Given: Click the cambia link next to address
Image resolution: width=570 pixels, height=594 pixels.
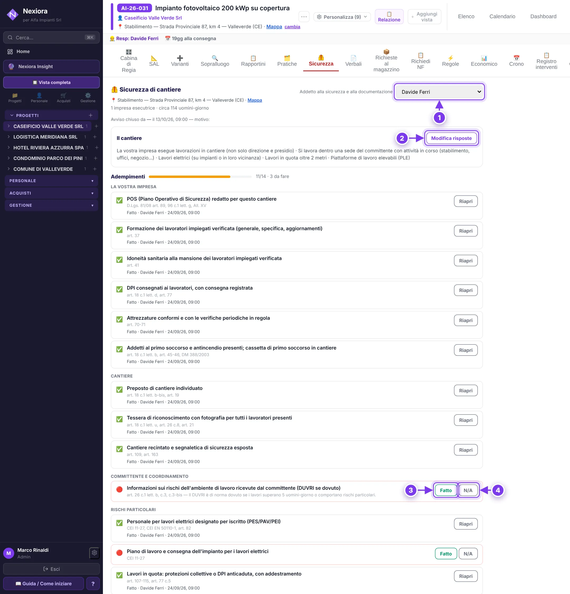Looking at the screenshot, I should tap(292, 27).
